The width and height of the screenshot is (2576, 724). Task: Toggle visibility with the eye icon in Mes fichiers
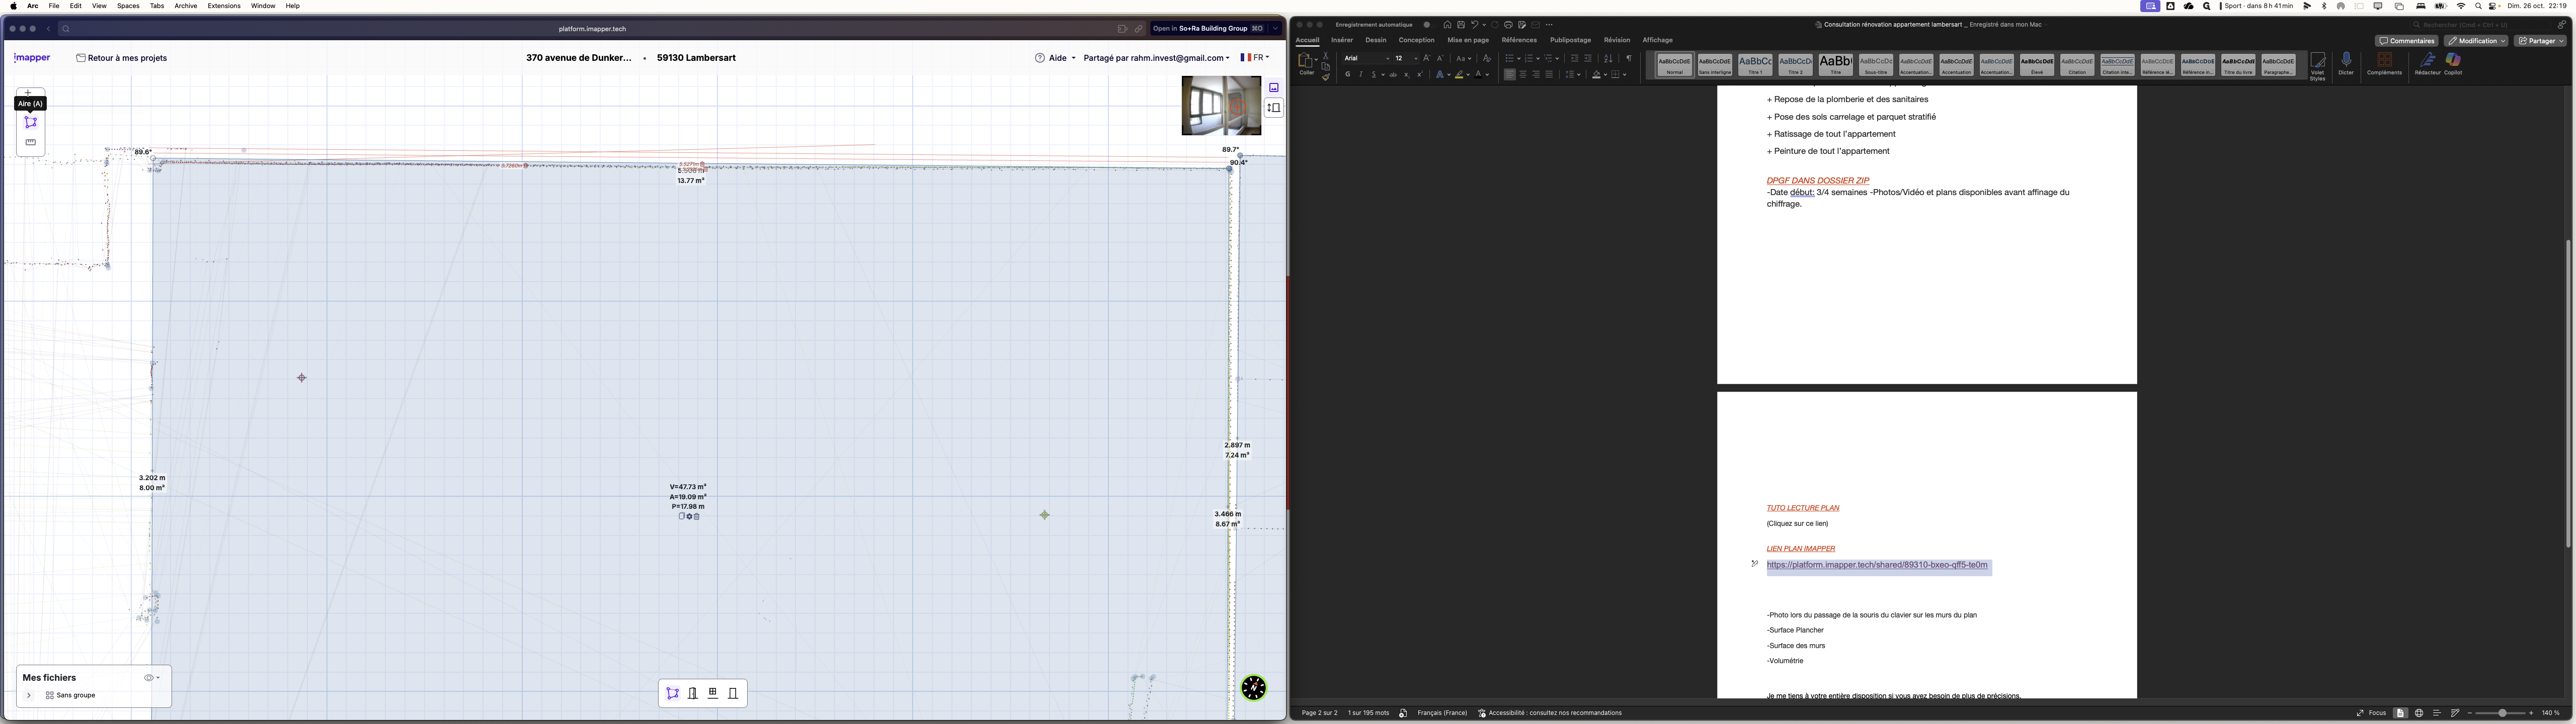pos(147,677)
